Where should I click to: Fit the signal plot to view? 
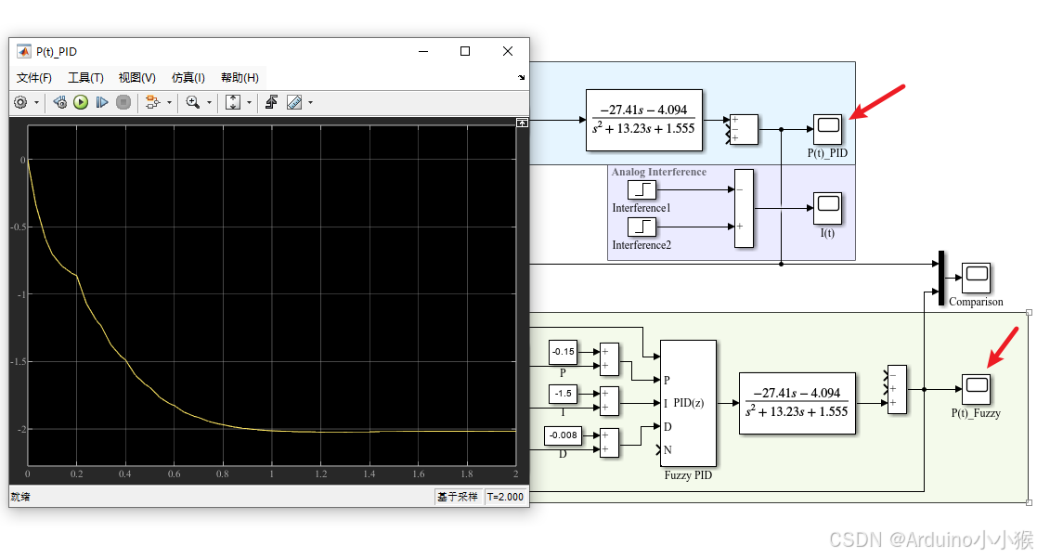coord(232,102)
